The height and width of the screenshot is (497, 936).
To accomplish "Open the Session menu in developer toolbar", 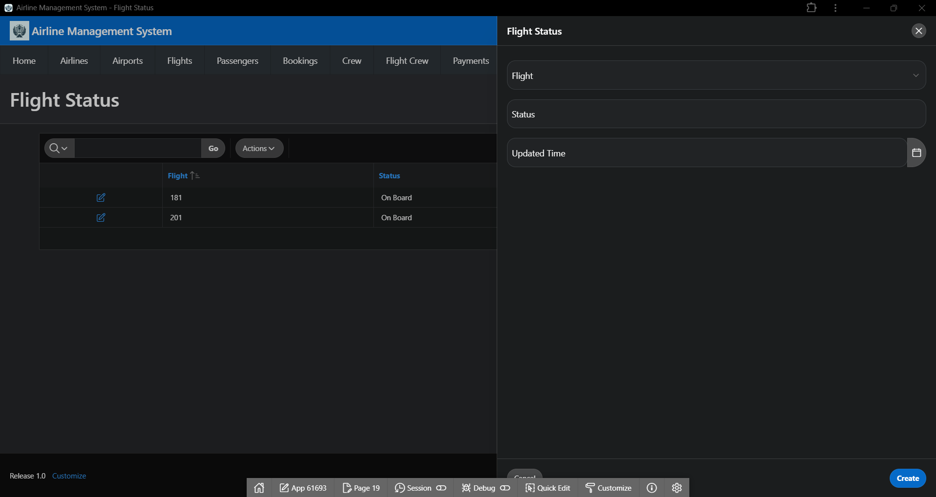I will pyautogui.click(x=420, y=488).
